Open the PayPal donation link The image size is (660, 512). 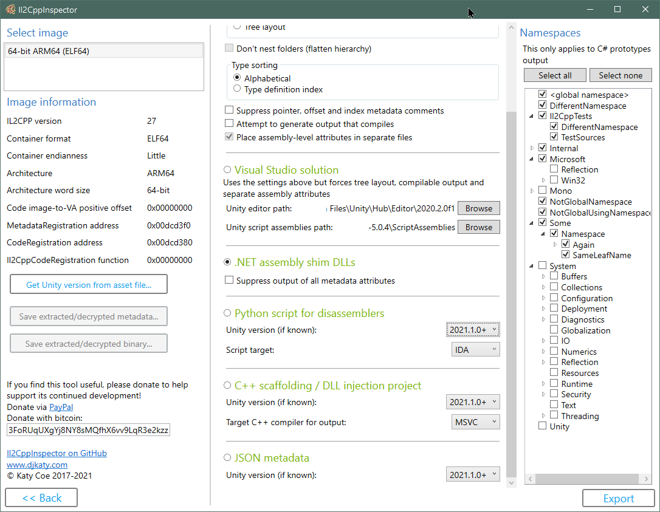(61, 406)
